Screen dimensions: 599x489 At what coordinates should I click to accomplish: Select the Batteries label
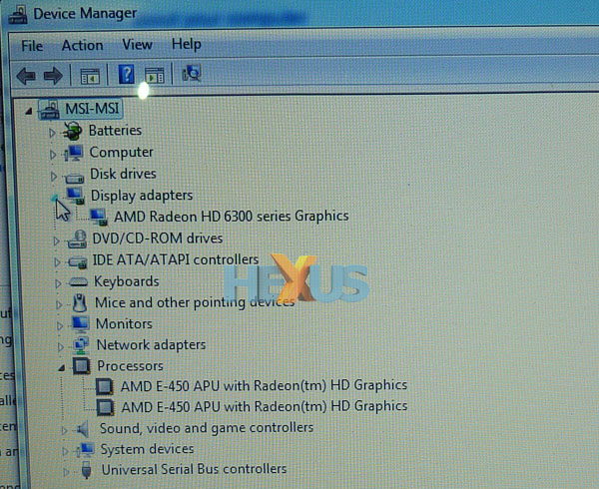[116, 131]
